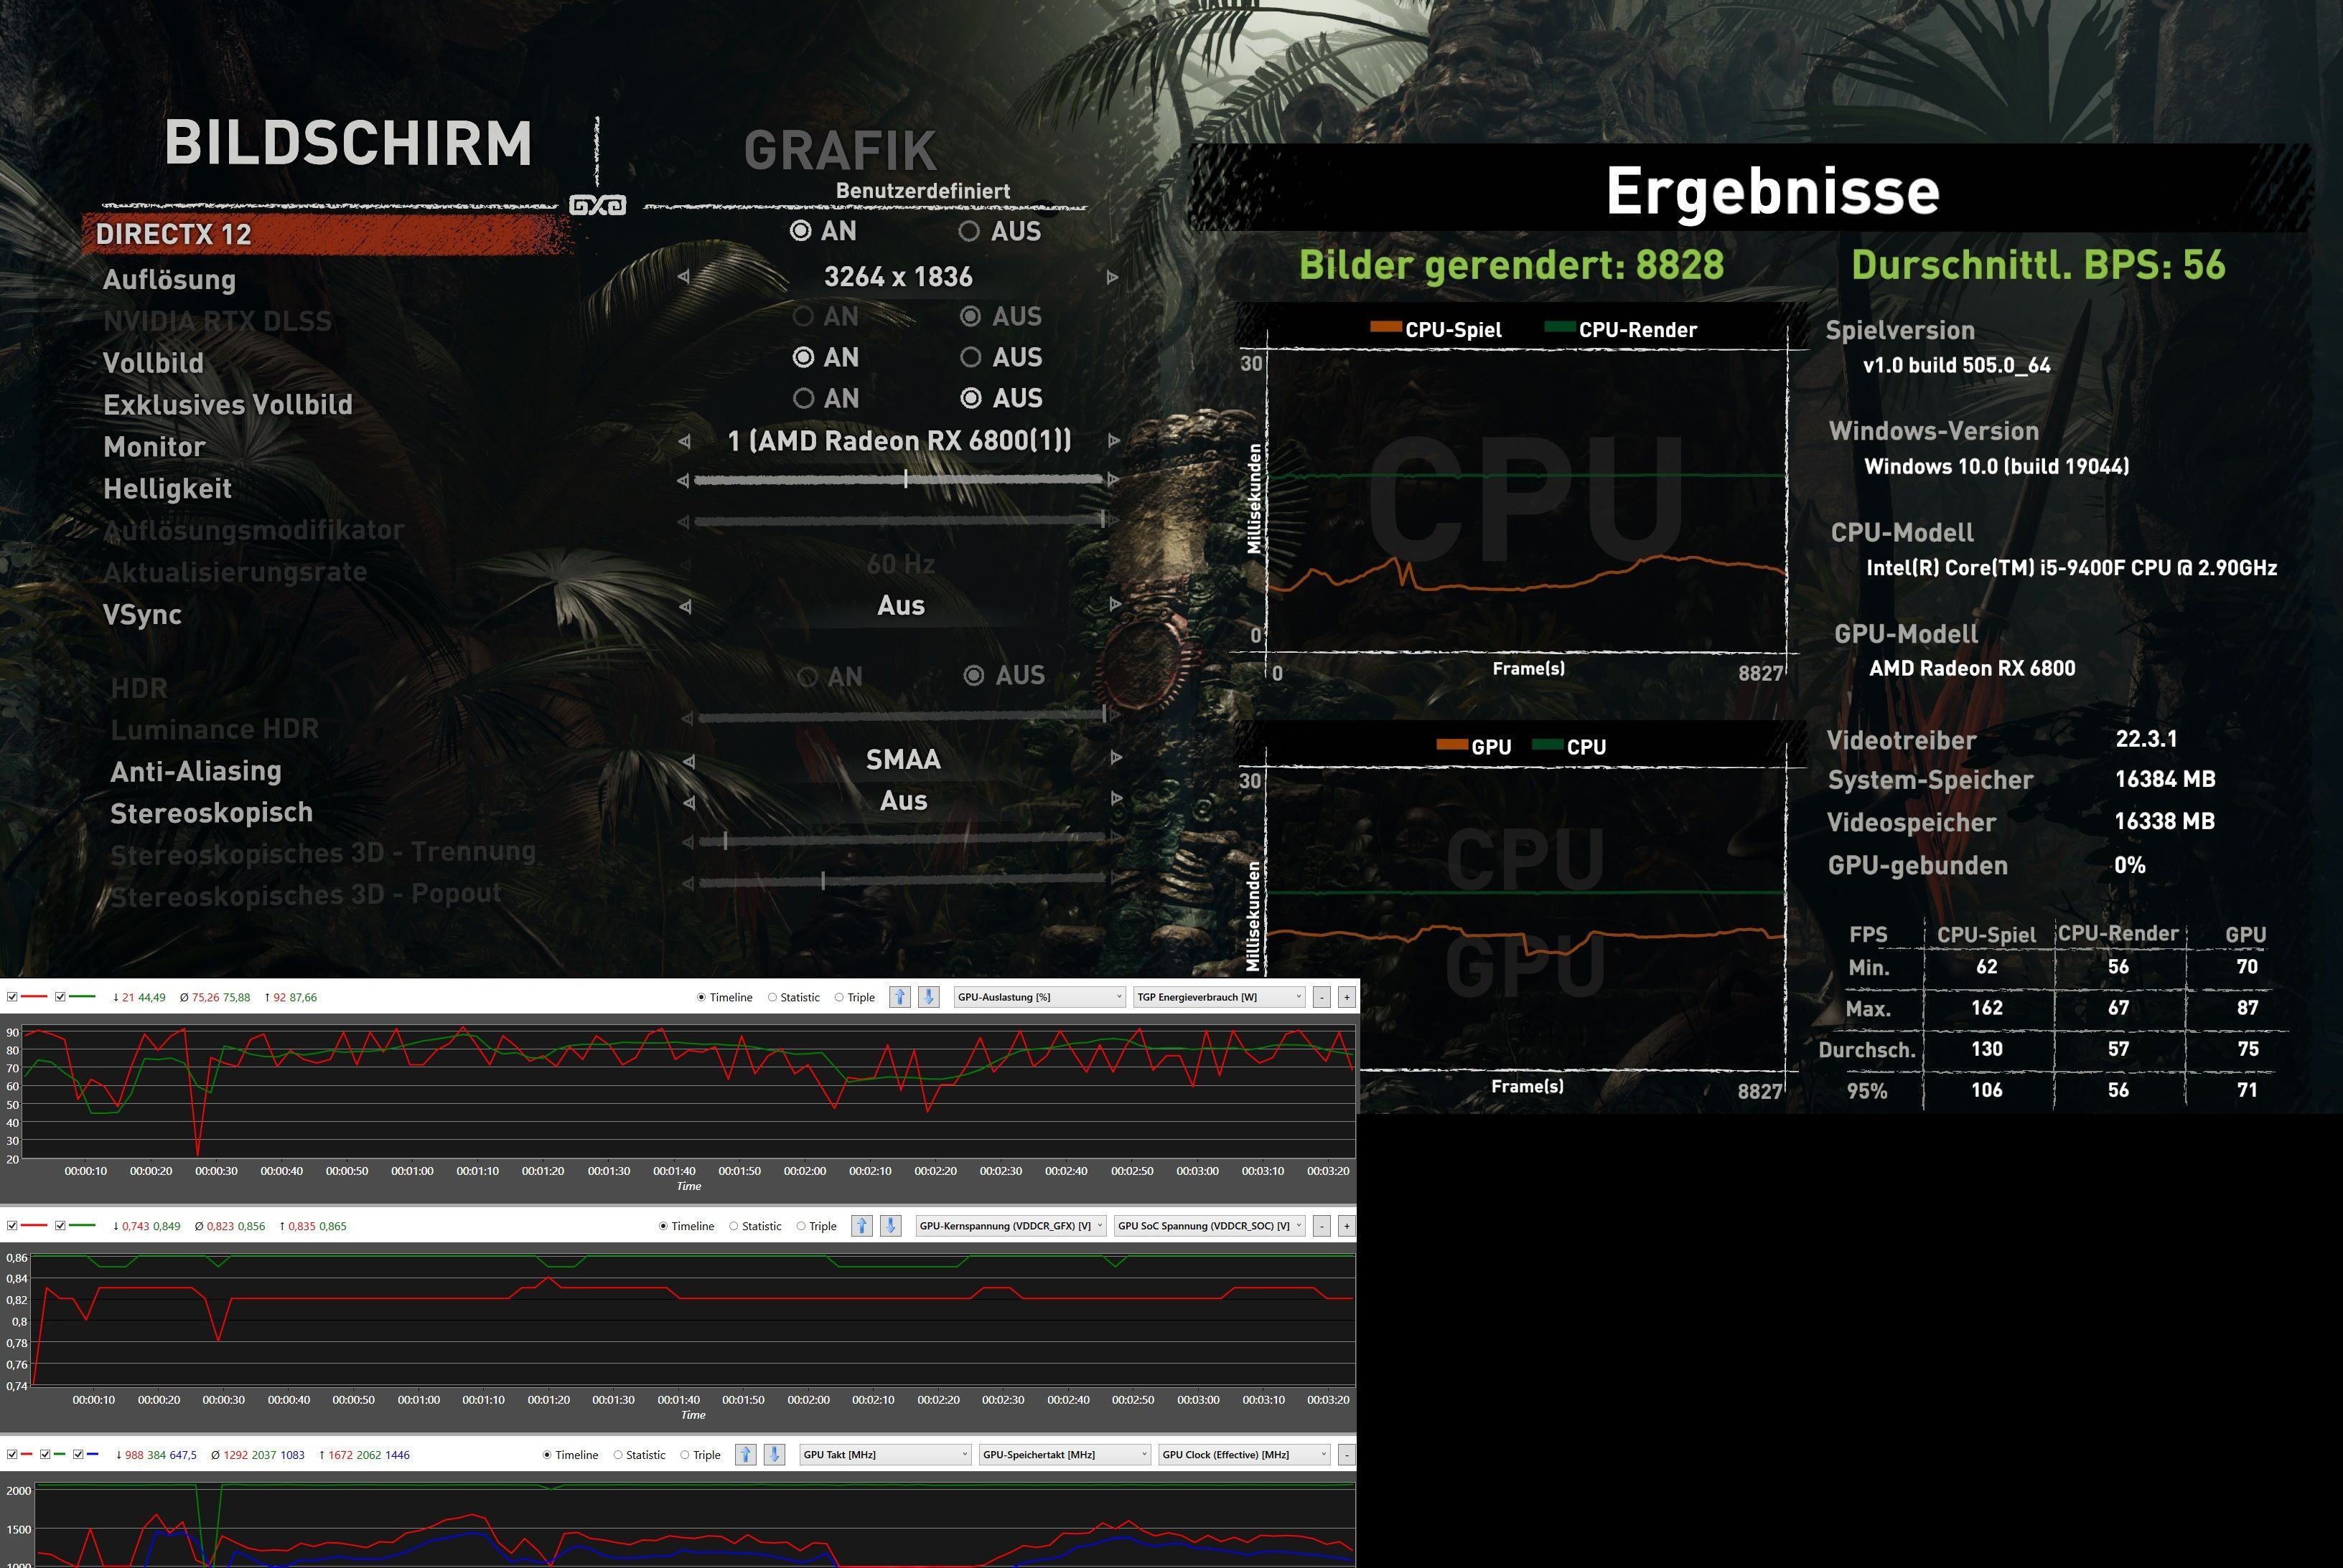Set DirectX 12 to AUS
2343x1568 pixels.
[1000, 232]
